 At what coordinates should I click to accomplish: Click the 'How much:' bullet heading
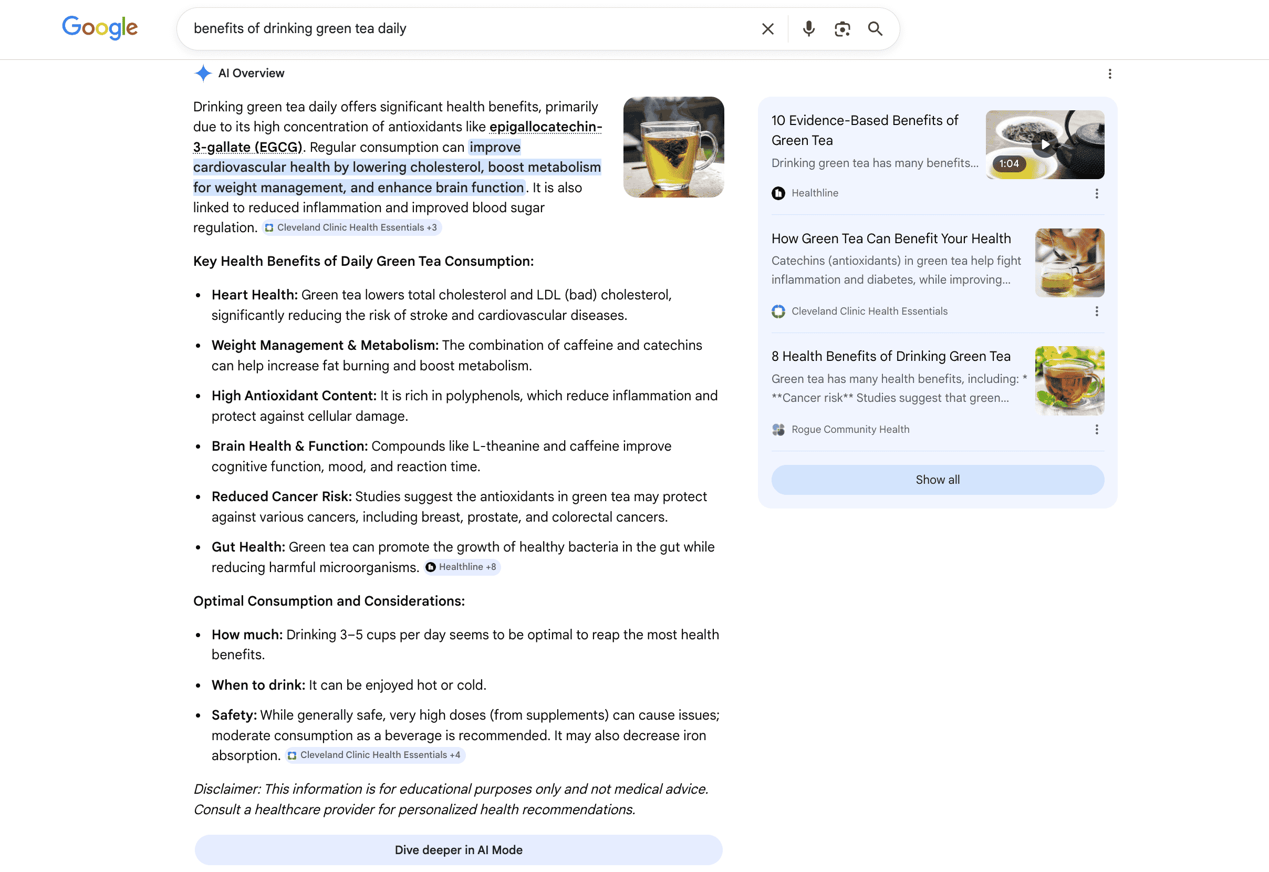[x=247, y=635]
